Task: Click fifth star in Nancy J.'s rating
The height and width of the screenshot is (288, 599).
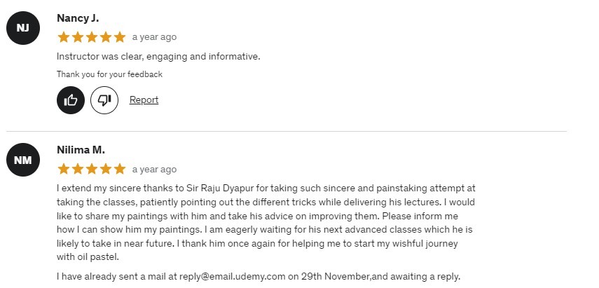Action: pyautogui.click(x=120, y=37)
